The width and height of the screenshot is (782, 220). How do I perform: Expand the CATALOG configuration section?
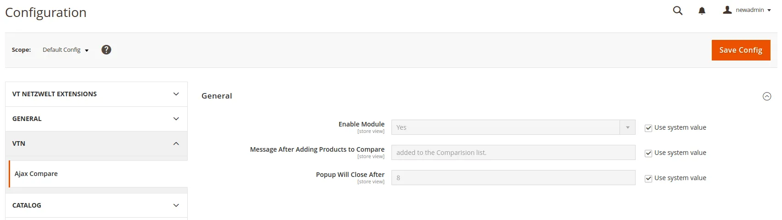pyautogui.click(x=96, y=205)
